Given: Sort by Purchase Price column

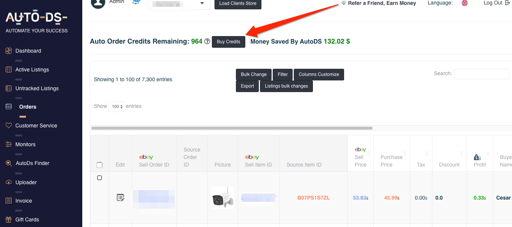Looking at the screenshot, I should pos(392,153).
